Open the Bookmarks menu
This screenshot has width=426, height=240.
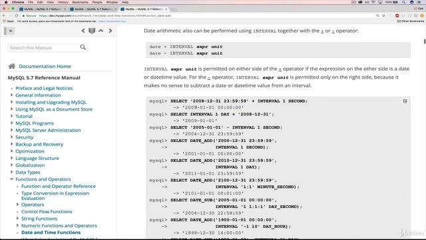coord(80,2)
